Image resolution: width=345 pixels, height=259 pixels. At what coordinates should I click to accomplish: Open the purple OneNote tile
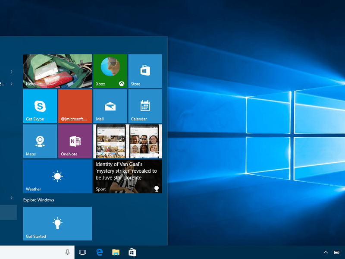pos(75,141)
